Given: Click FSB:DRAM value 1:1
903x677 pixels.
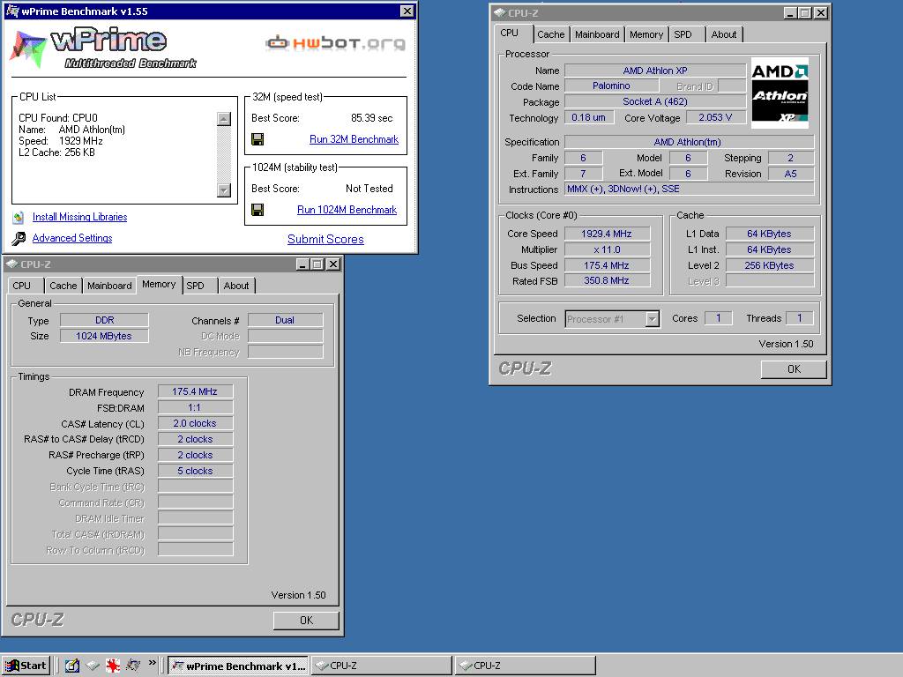Looking at the screenshot, I should click(x=195, y=407).
